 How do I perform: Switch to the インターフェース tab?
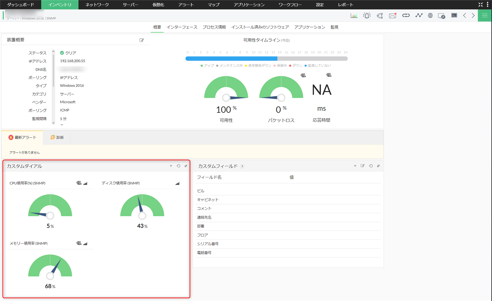[x=182, y=27]
